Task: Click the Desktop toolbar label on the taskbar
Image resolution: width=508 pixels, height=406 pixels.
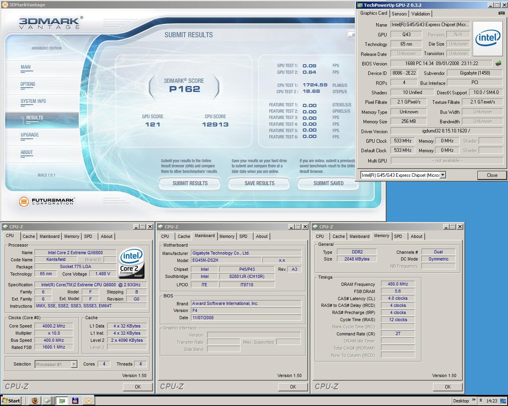Action: tap(461, 401)
